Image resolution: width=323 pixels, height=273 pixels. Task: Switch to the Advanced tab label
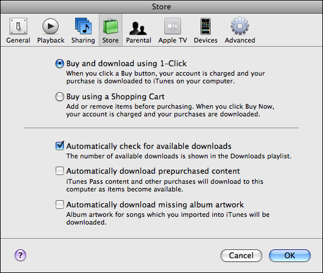(x=240, y=40)
